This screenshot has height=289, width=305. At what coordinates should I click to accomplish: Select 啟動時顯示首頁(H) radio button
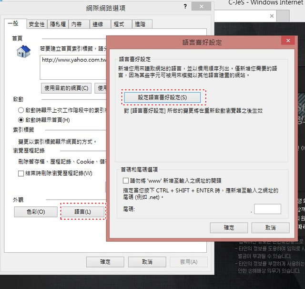(21, 120)
